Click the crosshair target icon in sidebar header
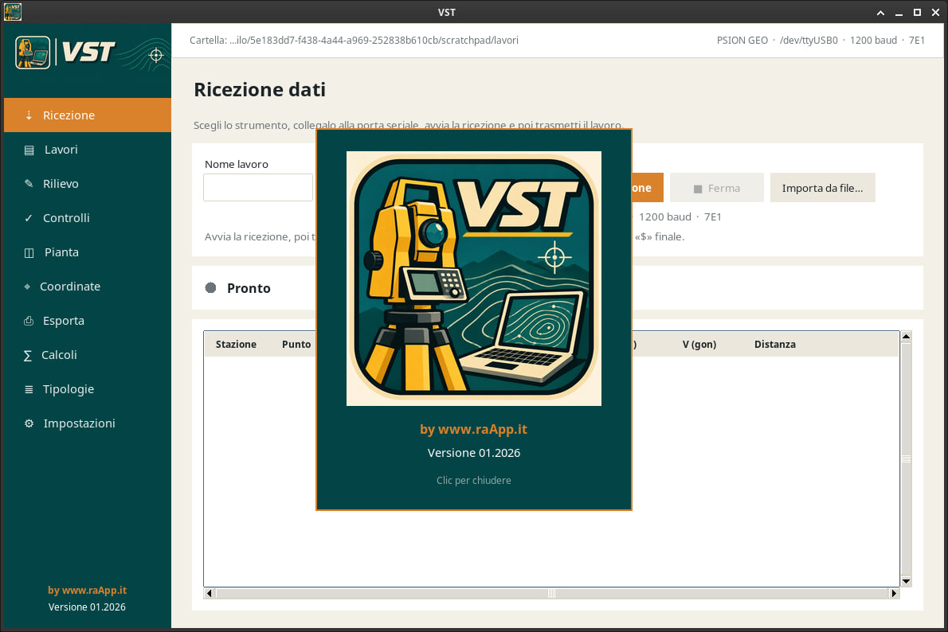 (156, 56)
